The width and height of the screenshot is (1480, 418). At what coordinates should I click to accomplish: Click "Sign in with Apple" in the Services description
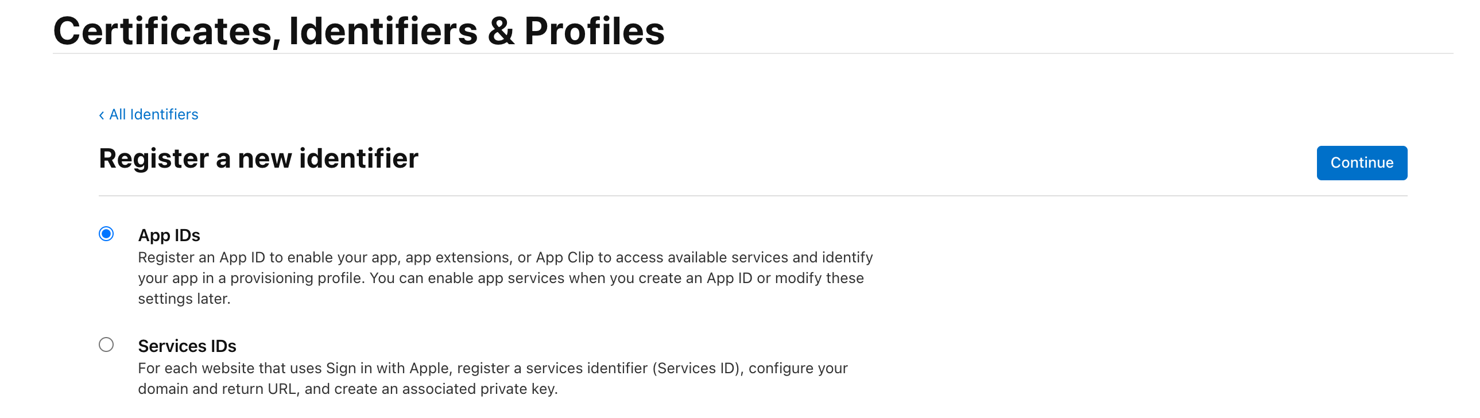coord(389,368)
